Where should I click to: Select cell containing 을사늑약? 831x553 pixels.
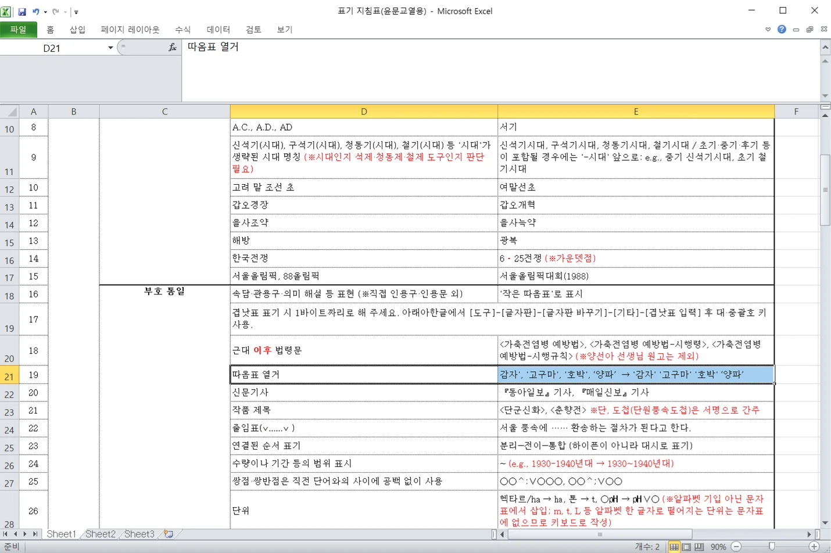click(x=636, y=223)
